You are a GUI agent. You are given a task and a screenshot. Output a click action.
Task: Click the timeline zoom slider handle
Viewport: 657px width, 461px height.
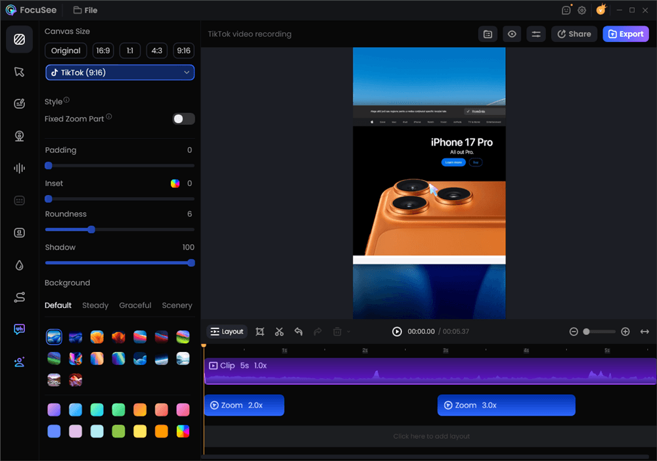pos(587,332)
